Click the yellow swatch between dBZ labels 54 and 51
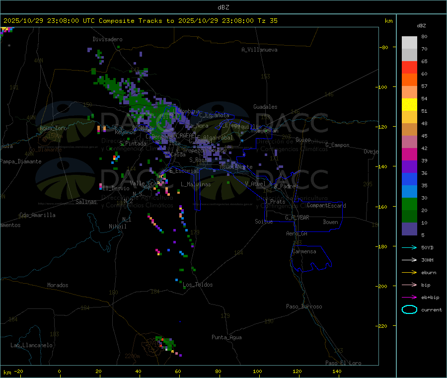Viewport: 447px width, 378px height. [x=409, y=105]
